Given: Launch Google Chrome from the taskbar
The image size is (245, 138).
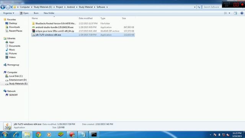Looking at the screenshot, I should (x=38, y=135).
